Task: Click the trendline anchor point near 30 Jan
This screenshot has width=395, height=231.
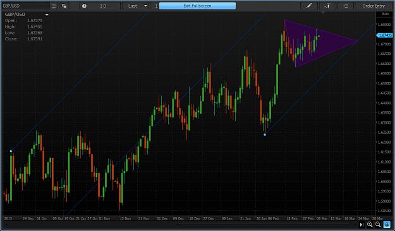Action: [x=265, y=134]
